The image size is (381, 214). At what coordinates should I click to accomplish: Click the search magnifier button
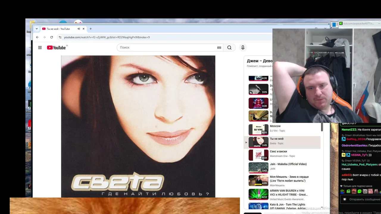click(x=229, y=48)
